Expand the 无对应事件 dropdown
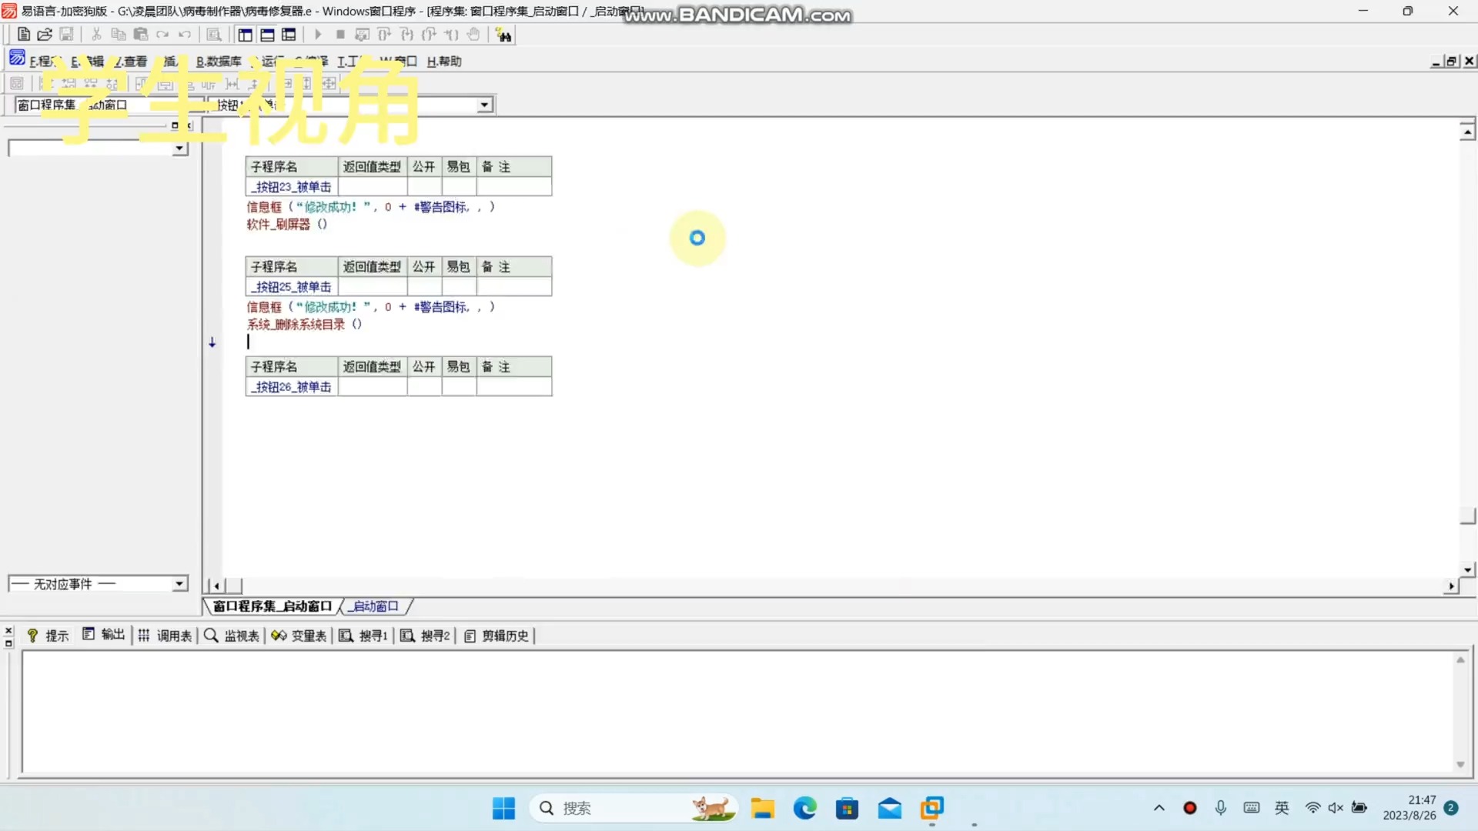Image resolution: width=1478 pixels, height=831 pixels. pyautogui.click(x=179, y=584)
